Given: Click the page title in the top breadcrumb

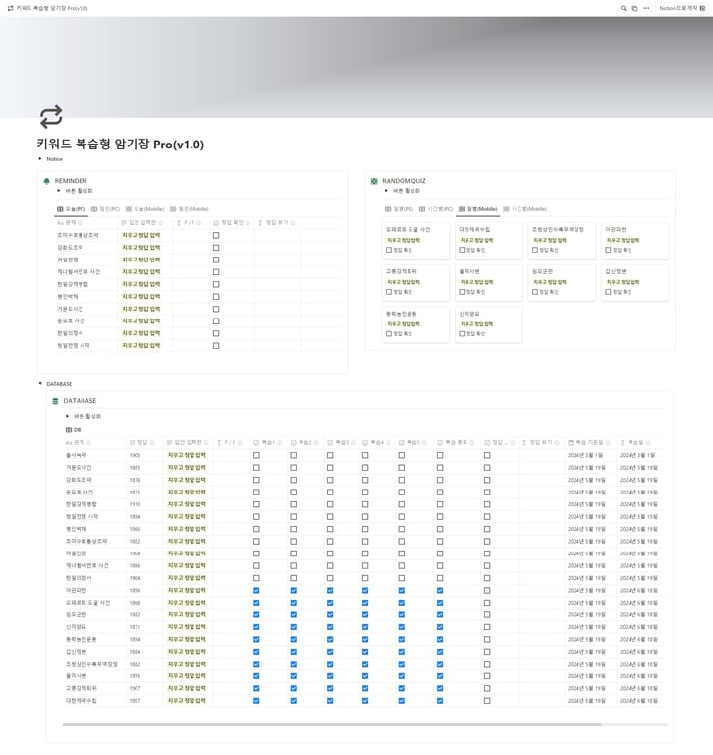Looking at the screenshot, I should point(52,8).
